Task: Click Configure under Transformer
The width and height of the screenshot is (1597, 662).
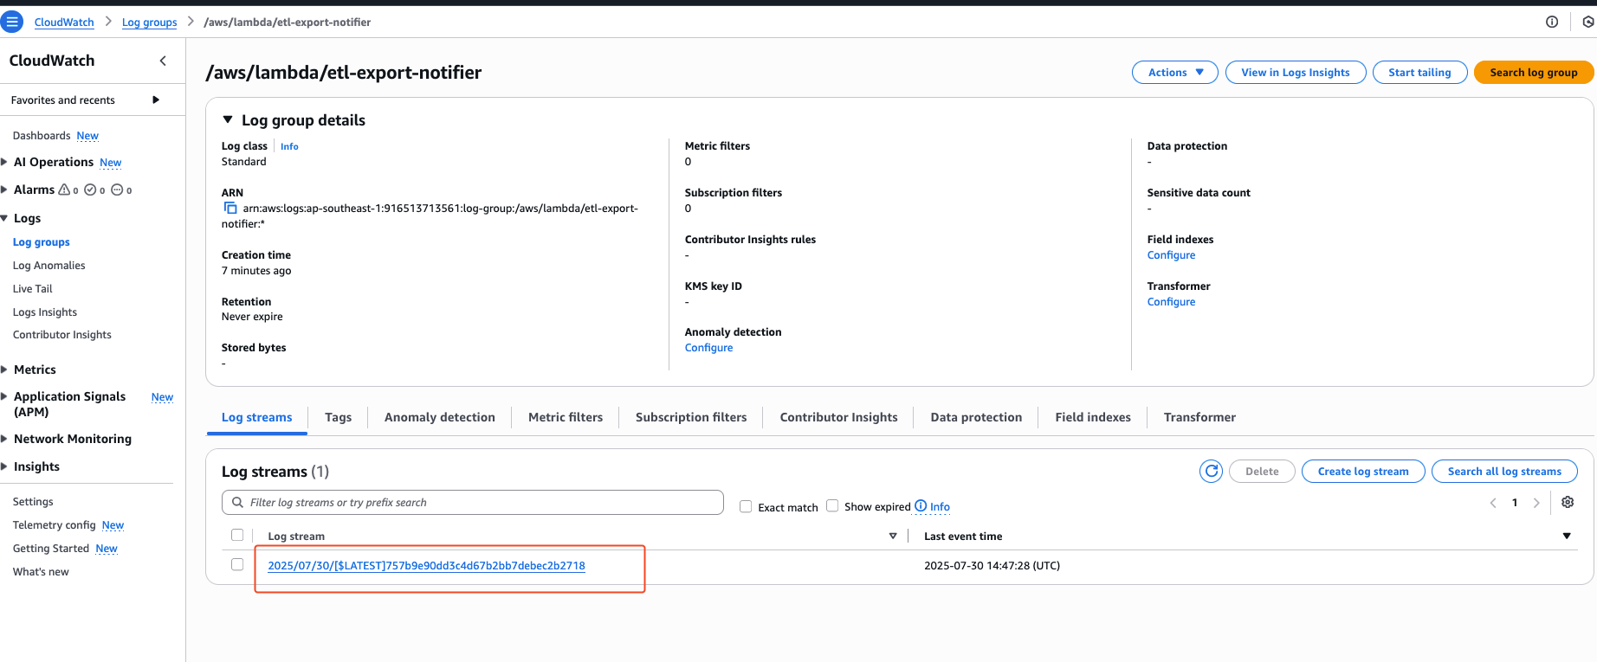Action: 1171,302
